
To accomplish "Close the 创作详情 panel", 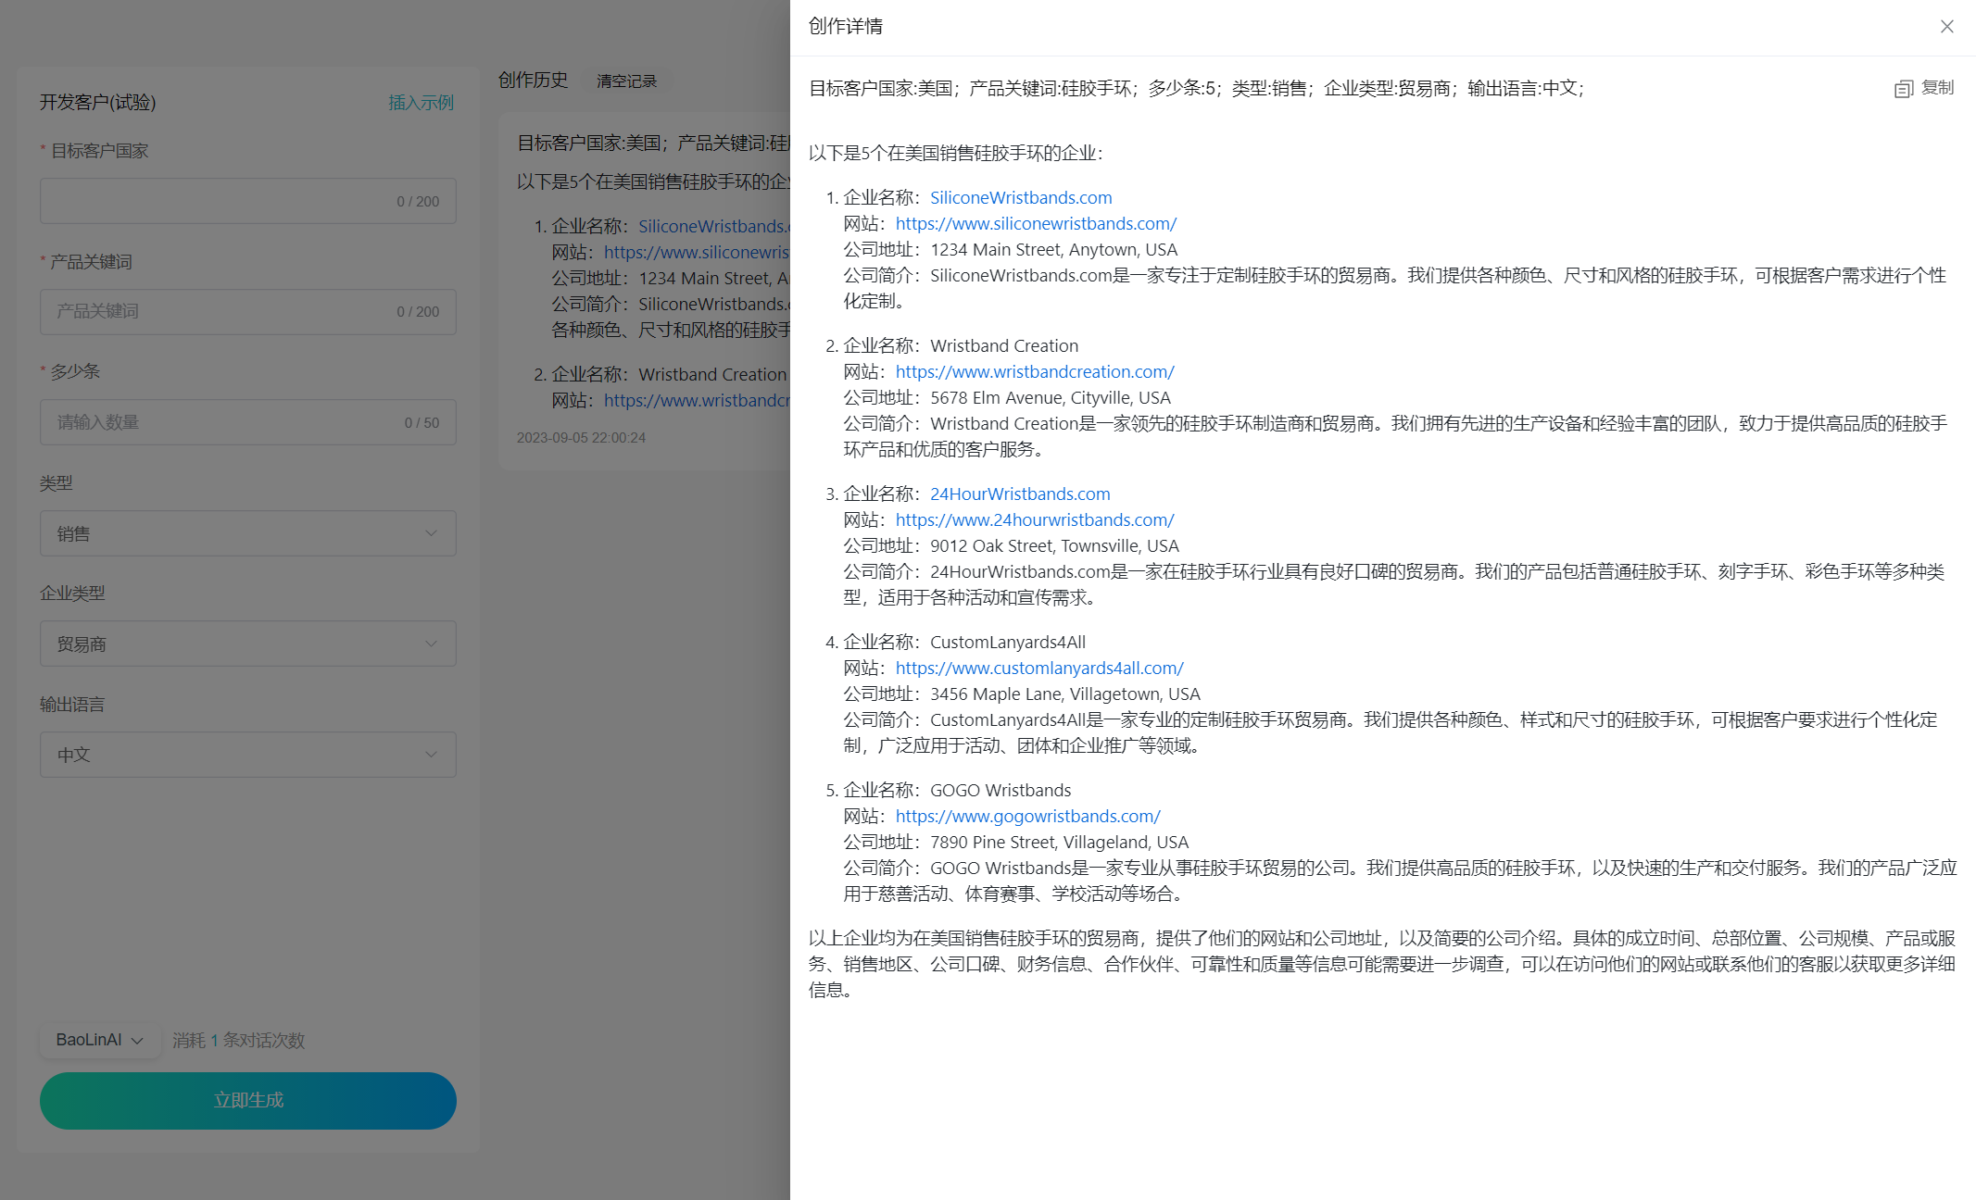I will coord(1946,27).
